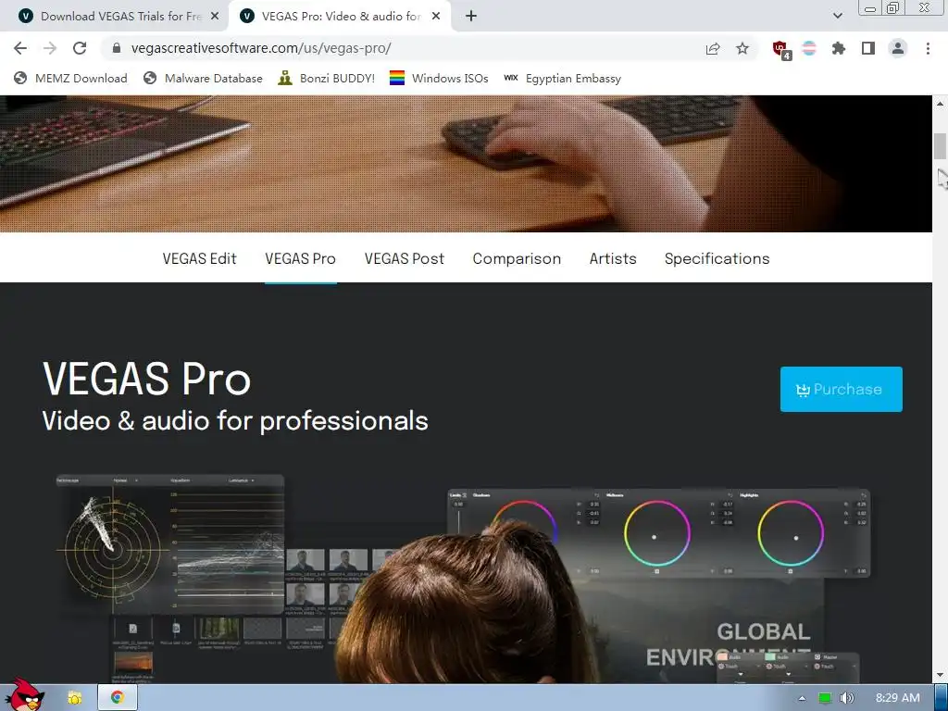948x711 pixels.
Task: Open the Artists section
Action: pyautogui.click(x=613, y=259)
